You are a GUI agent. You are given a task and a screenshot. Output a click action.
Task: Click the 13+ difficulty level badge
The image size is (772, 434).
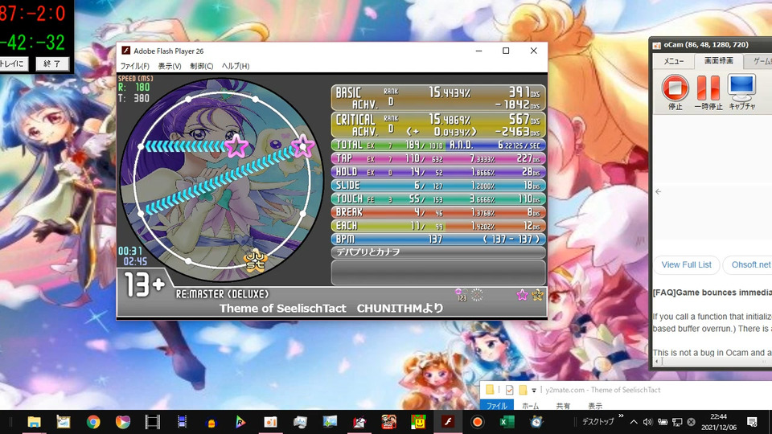[144, 285]
